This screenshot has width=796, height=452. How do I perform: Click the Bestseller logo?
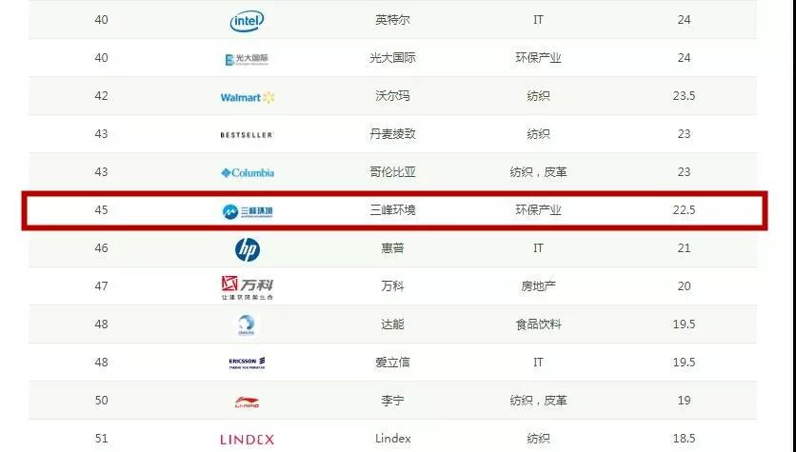click(247, 135)
